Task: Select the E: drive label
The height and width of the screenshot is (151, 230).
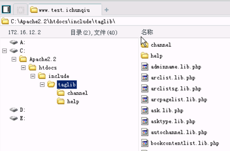Action: pos(22,118)
